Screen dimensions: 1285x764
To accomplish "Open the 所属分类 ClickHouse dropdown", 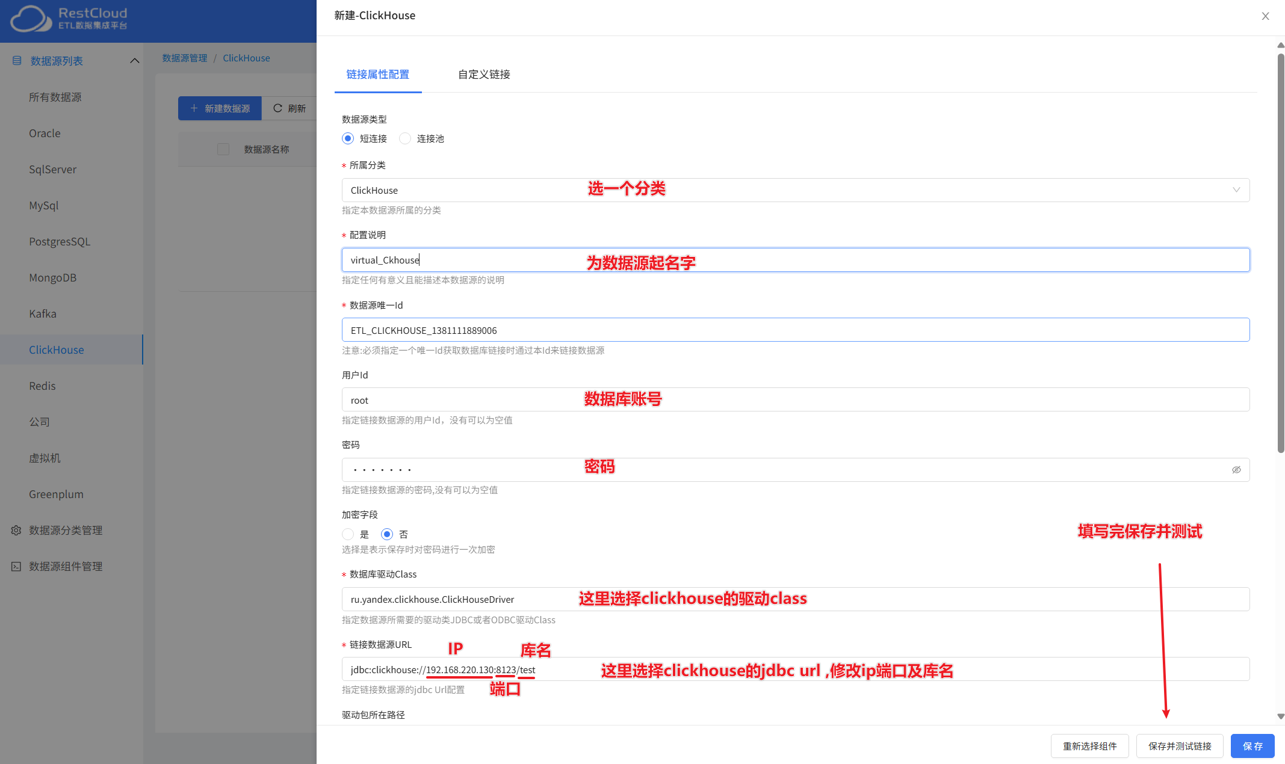I will coord(796,190).
